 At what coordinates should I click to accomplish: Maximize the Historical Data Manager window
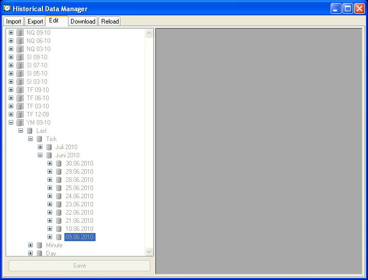click(x=348, y=9)
